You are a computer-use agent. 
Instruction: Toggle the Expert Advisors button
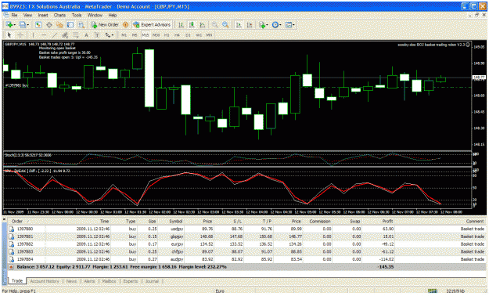click(152, 25)
